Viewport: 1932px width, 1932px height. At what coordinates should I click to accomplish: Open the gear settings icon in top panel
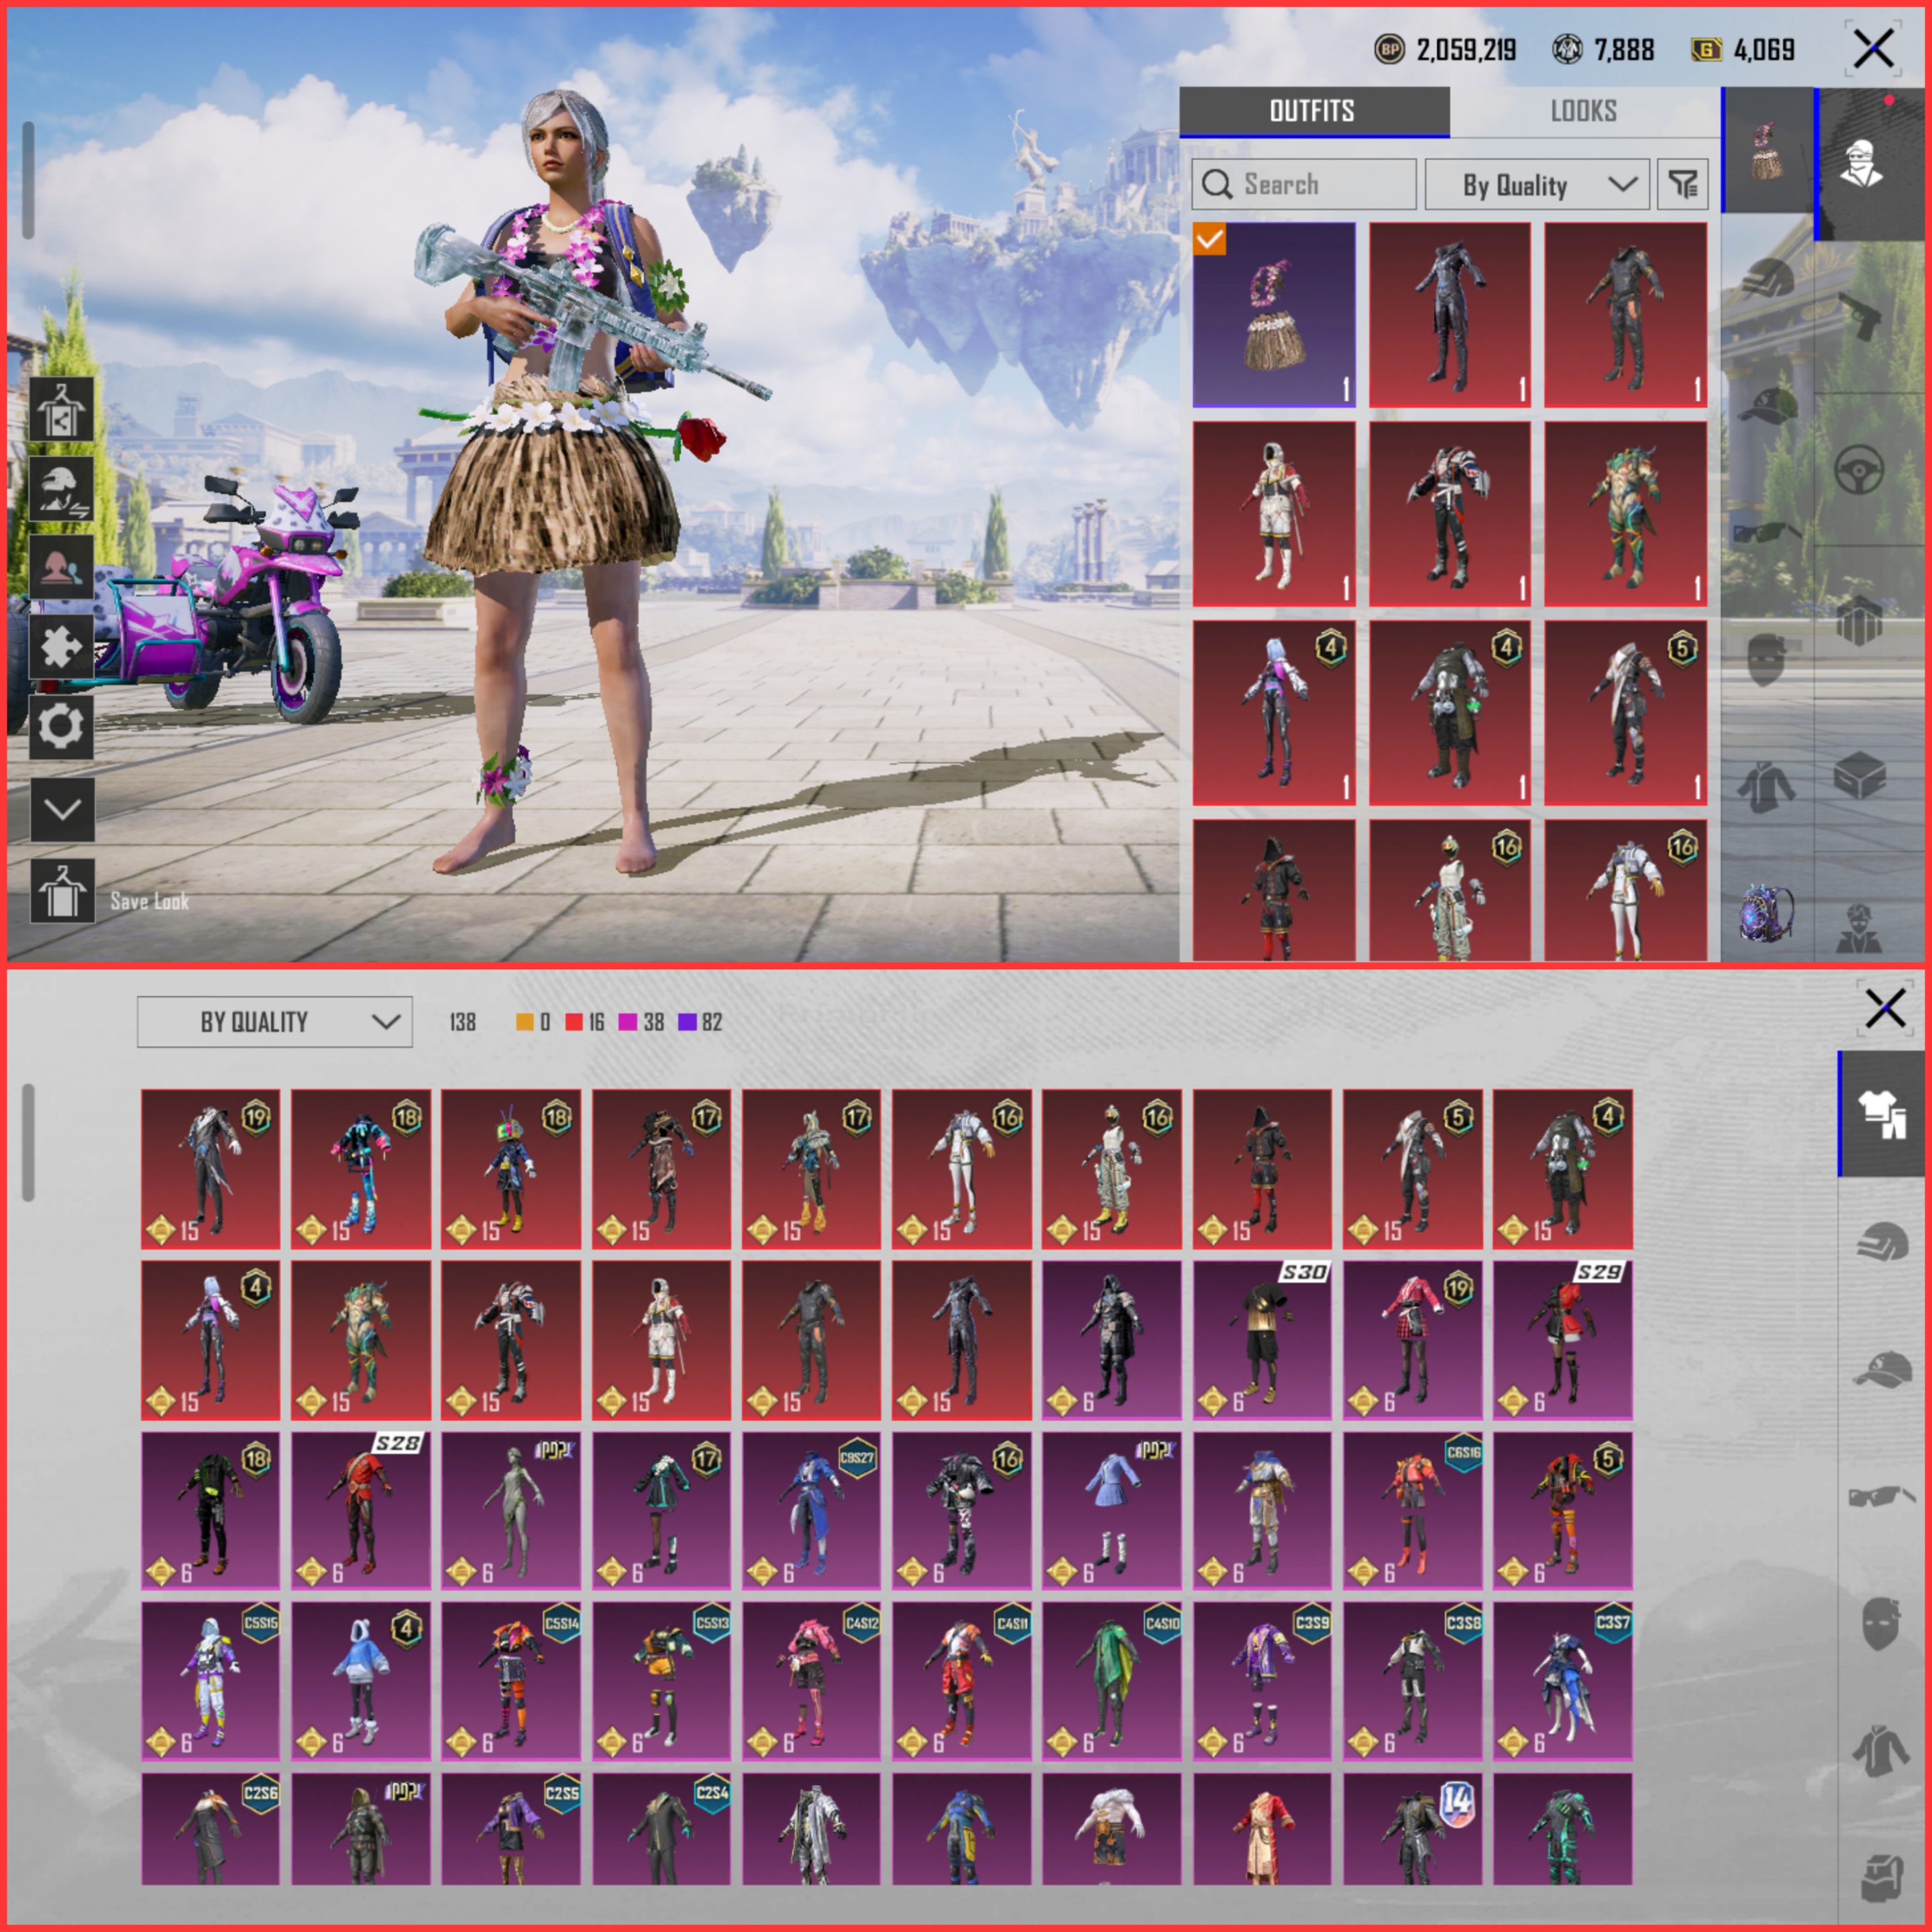(61, 727)
